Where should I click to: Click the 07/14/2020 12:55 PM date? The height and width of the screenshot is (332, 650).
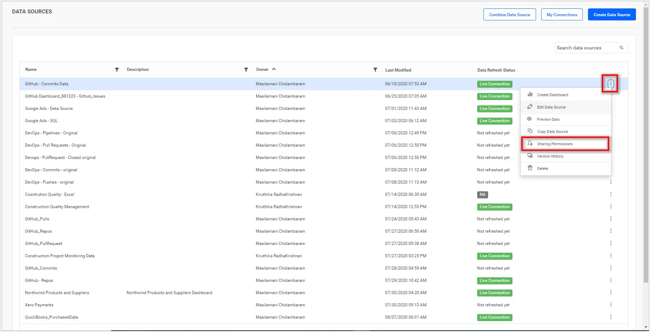point(406,207)
